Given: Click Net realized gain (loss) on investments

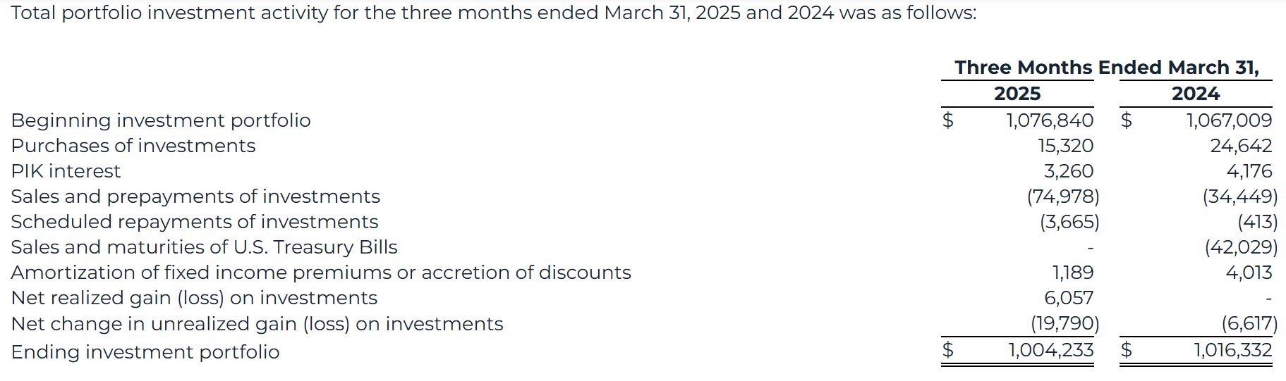Looking at the screenshot, I should 194,298.
